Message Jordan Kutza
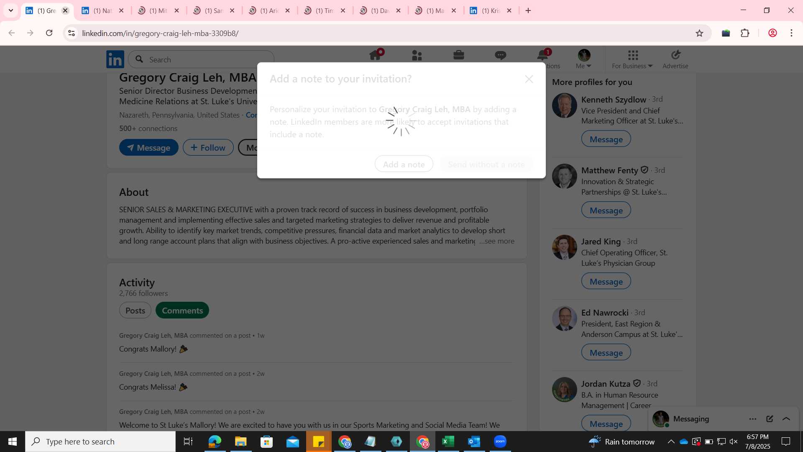Viewport: 803px width, 452px height. [606, 424]
